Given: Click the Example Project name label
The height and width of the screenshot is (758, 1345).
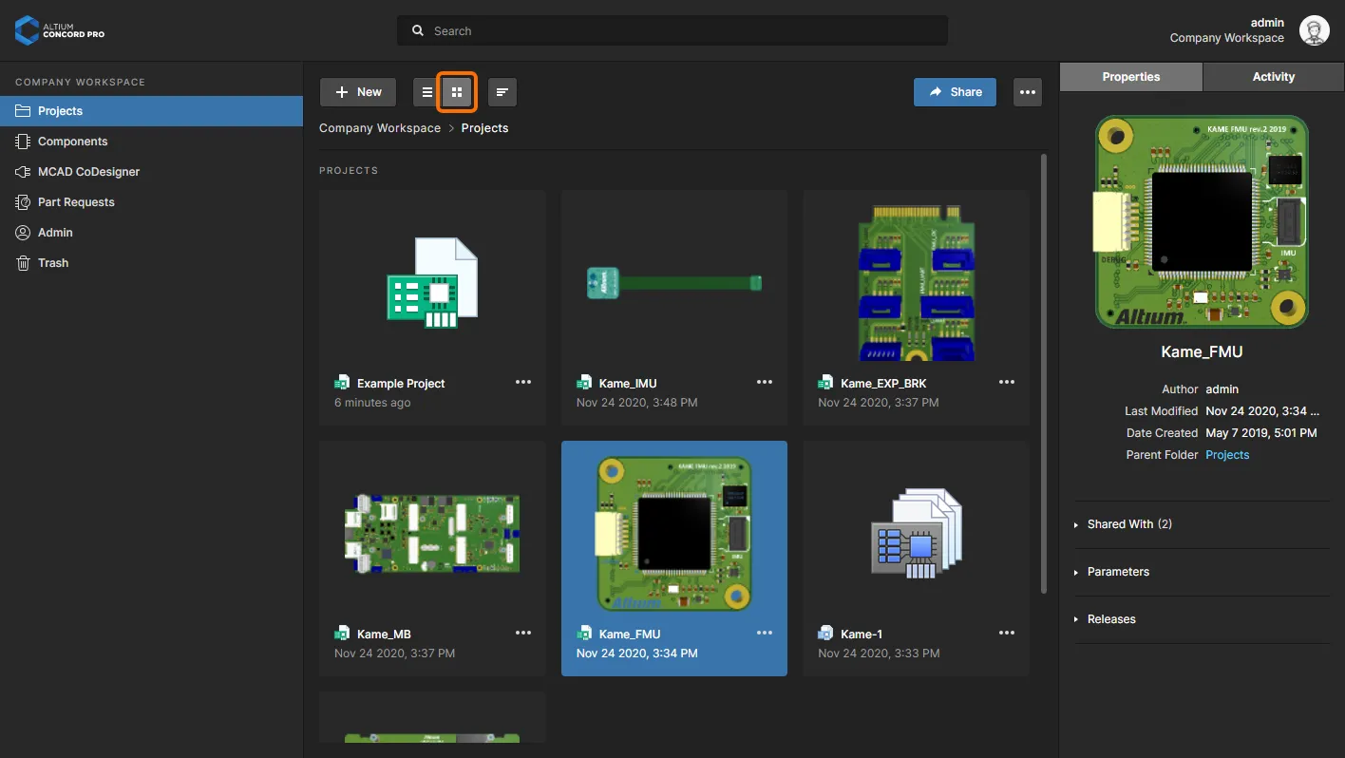Looking at the screenshot, I should pyautogui.click(x=401, y=384).
